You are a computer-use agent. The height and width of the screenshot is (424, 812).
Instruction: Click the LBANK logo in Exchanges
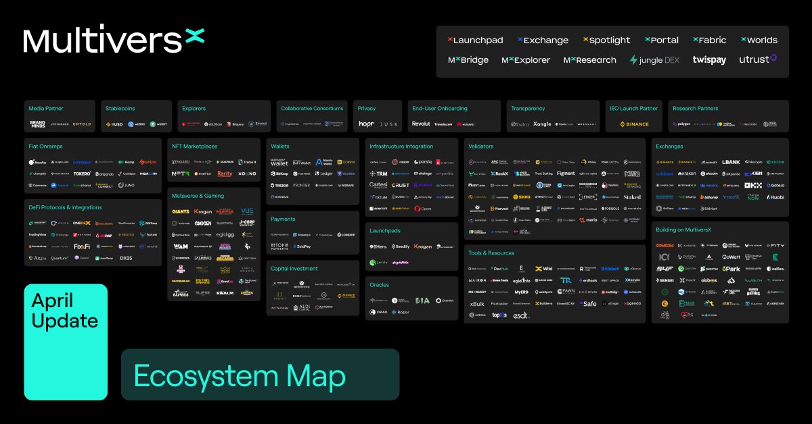731,162
